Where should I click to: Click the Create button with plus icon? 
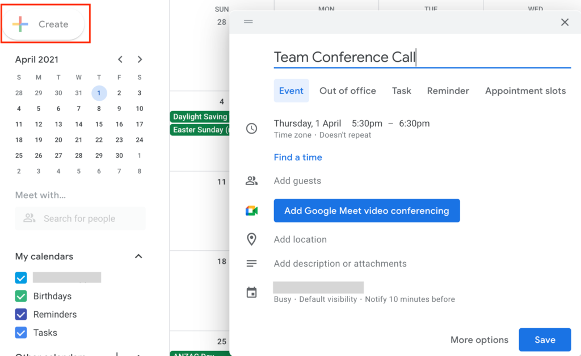(x=44, y=24)
